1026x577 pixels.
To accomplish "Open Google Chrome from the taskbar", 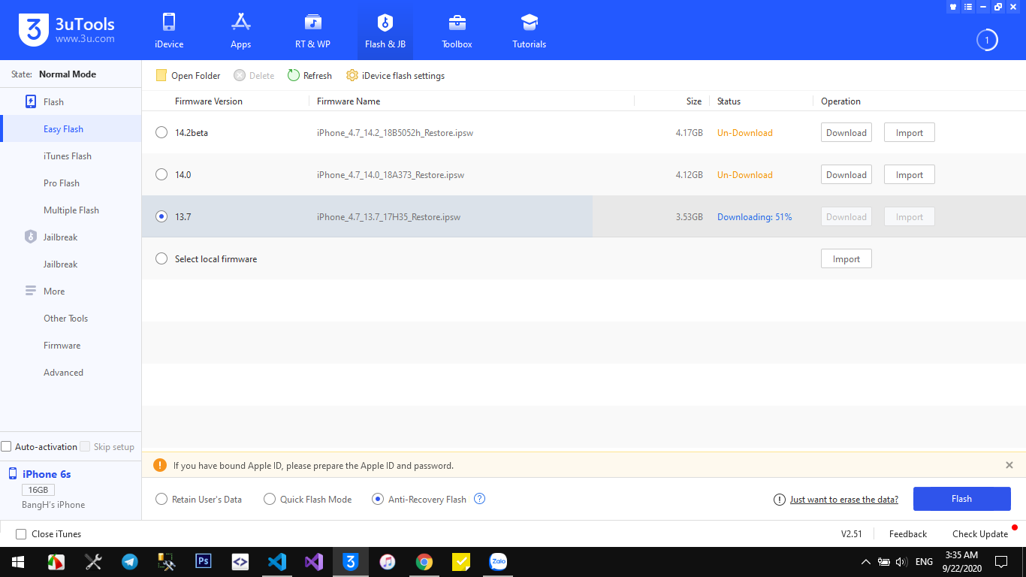I will [x=424, y=561].
